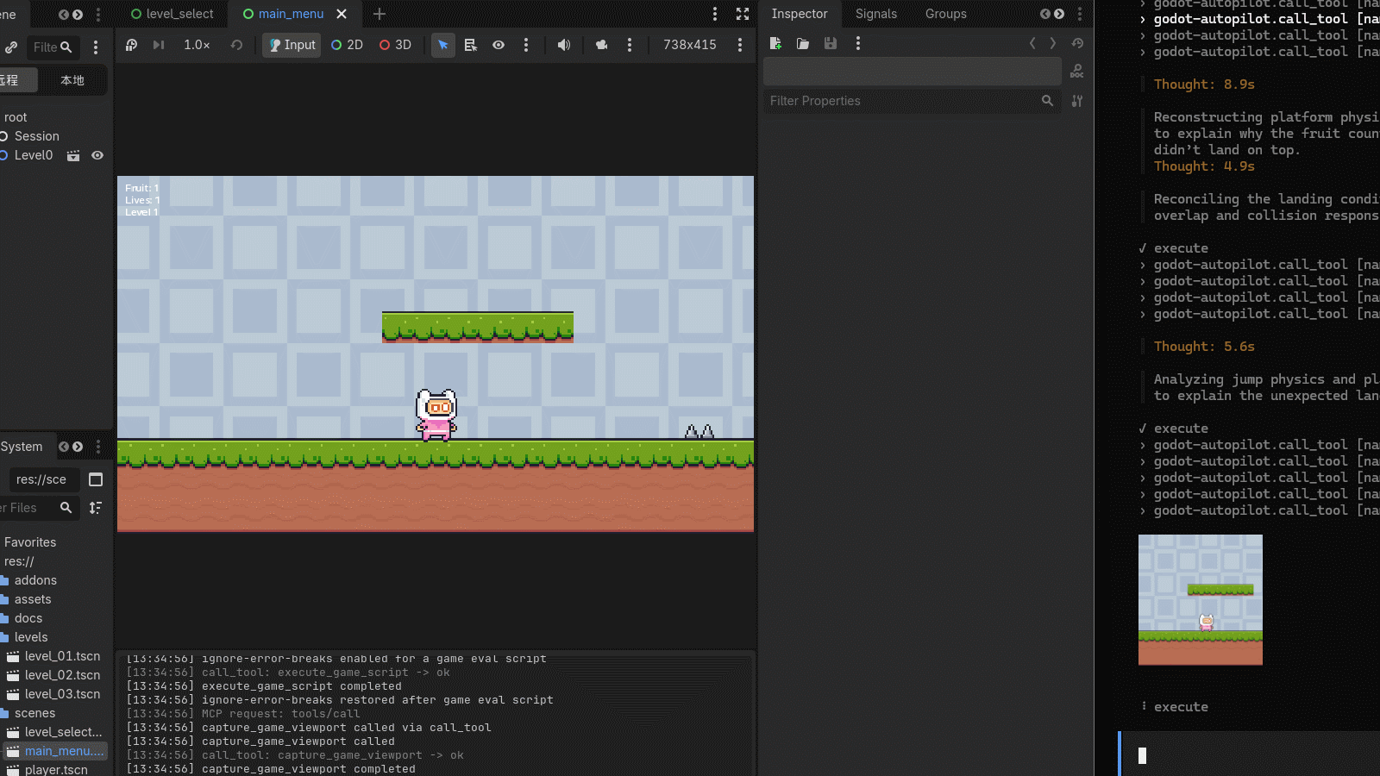Screen dimensions: 1380x776
Task: Go to the previous object in Inspector history
Action: (1032, 43)
